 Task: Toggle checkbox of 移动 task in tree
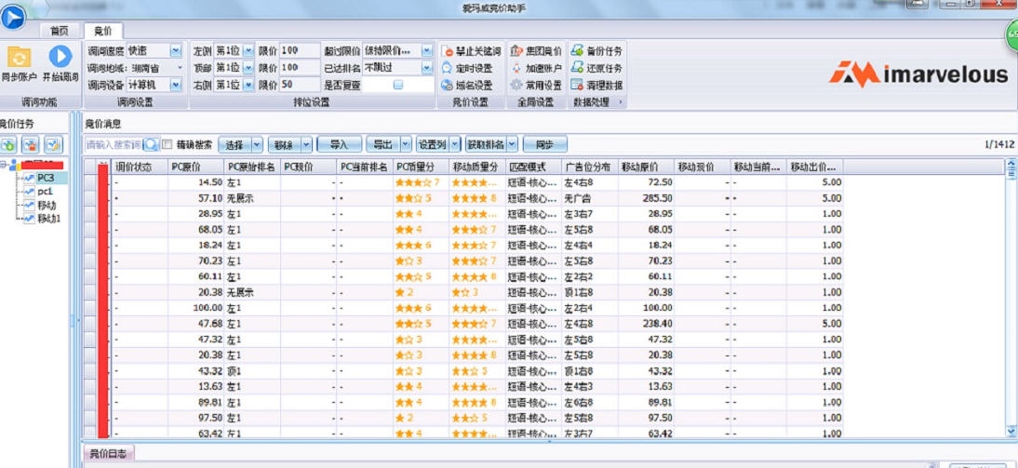pos(29,205)
